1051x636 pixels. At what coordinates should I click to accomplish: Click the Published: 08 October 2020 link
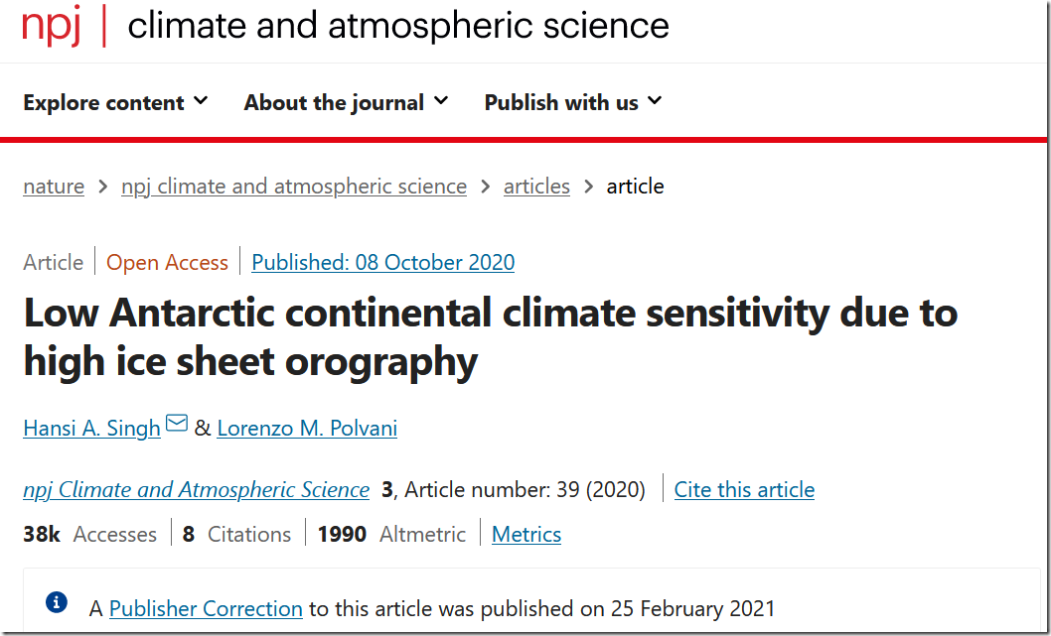pos(383,263)
